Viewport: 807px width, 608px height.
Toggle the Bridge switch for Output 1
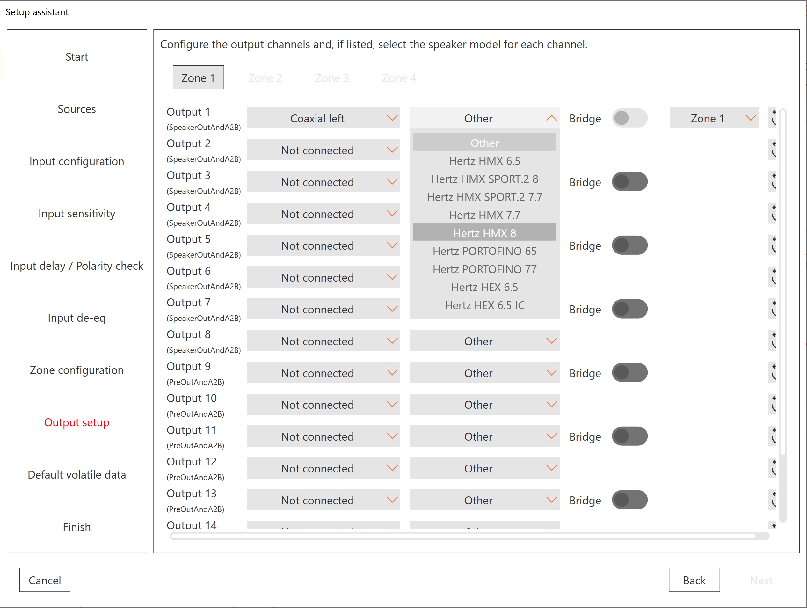pos(629,118)
